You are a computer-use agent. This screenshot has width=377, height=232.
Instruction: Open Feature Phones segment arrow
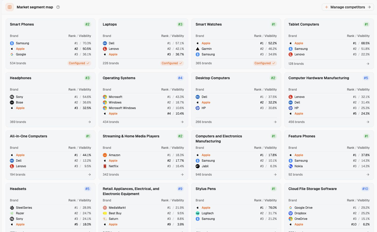[x=368, y=175]
